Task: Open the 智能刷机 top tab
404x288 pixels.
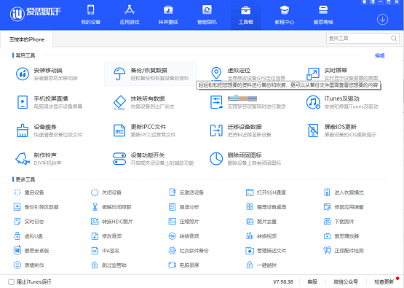Action: click(207, 15)
